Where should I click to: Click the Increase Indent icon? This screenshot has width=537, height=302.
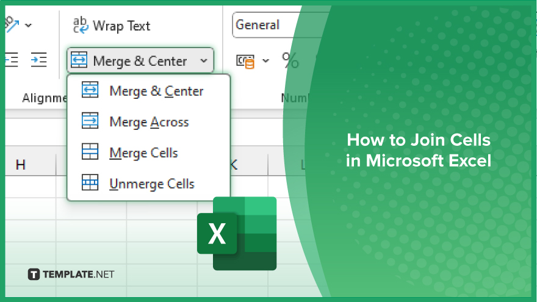38,60
